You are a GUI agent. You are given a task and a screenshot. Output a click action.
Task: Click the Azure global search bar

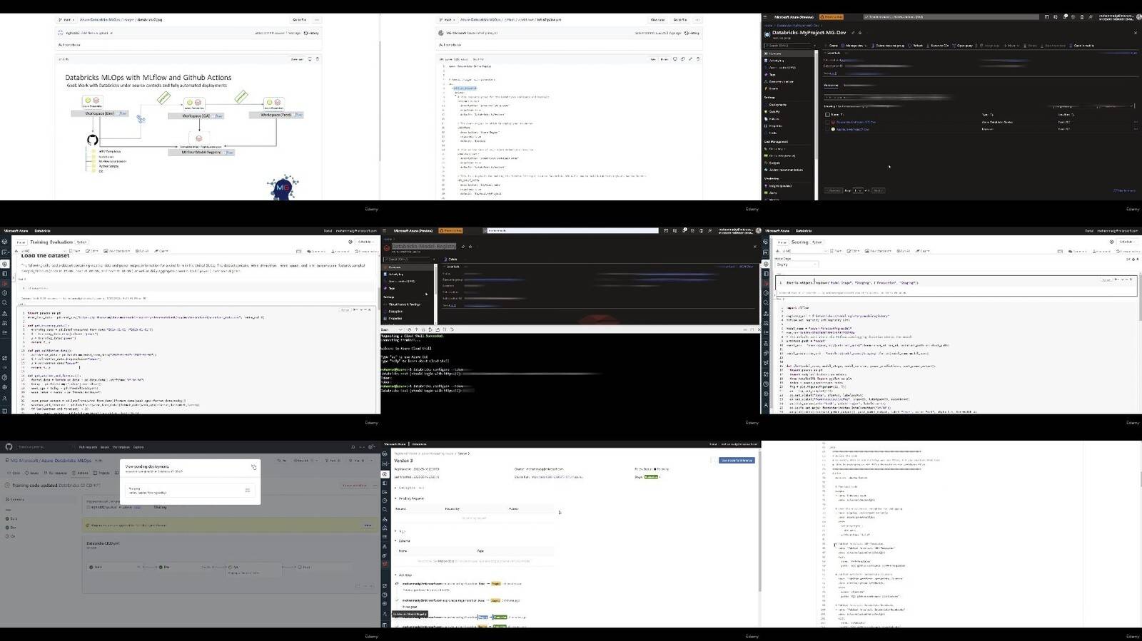pyautogui.click(x=951, y=16)
